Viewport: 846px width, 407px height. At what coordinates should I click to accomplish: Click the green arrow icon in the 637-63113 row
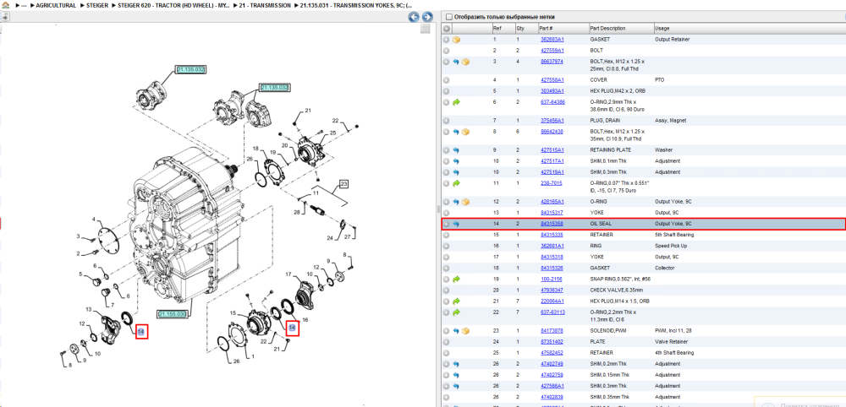tap(457, 312)
